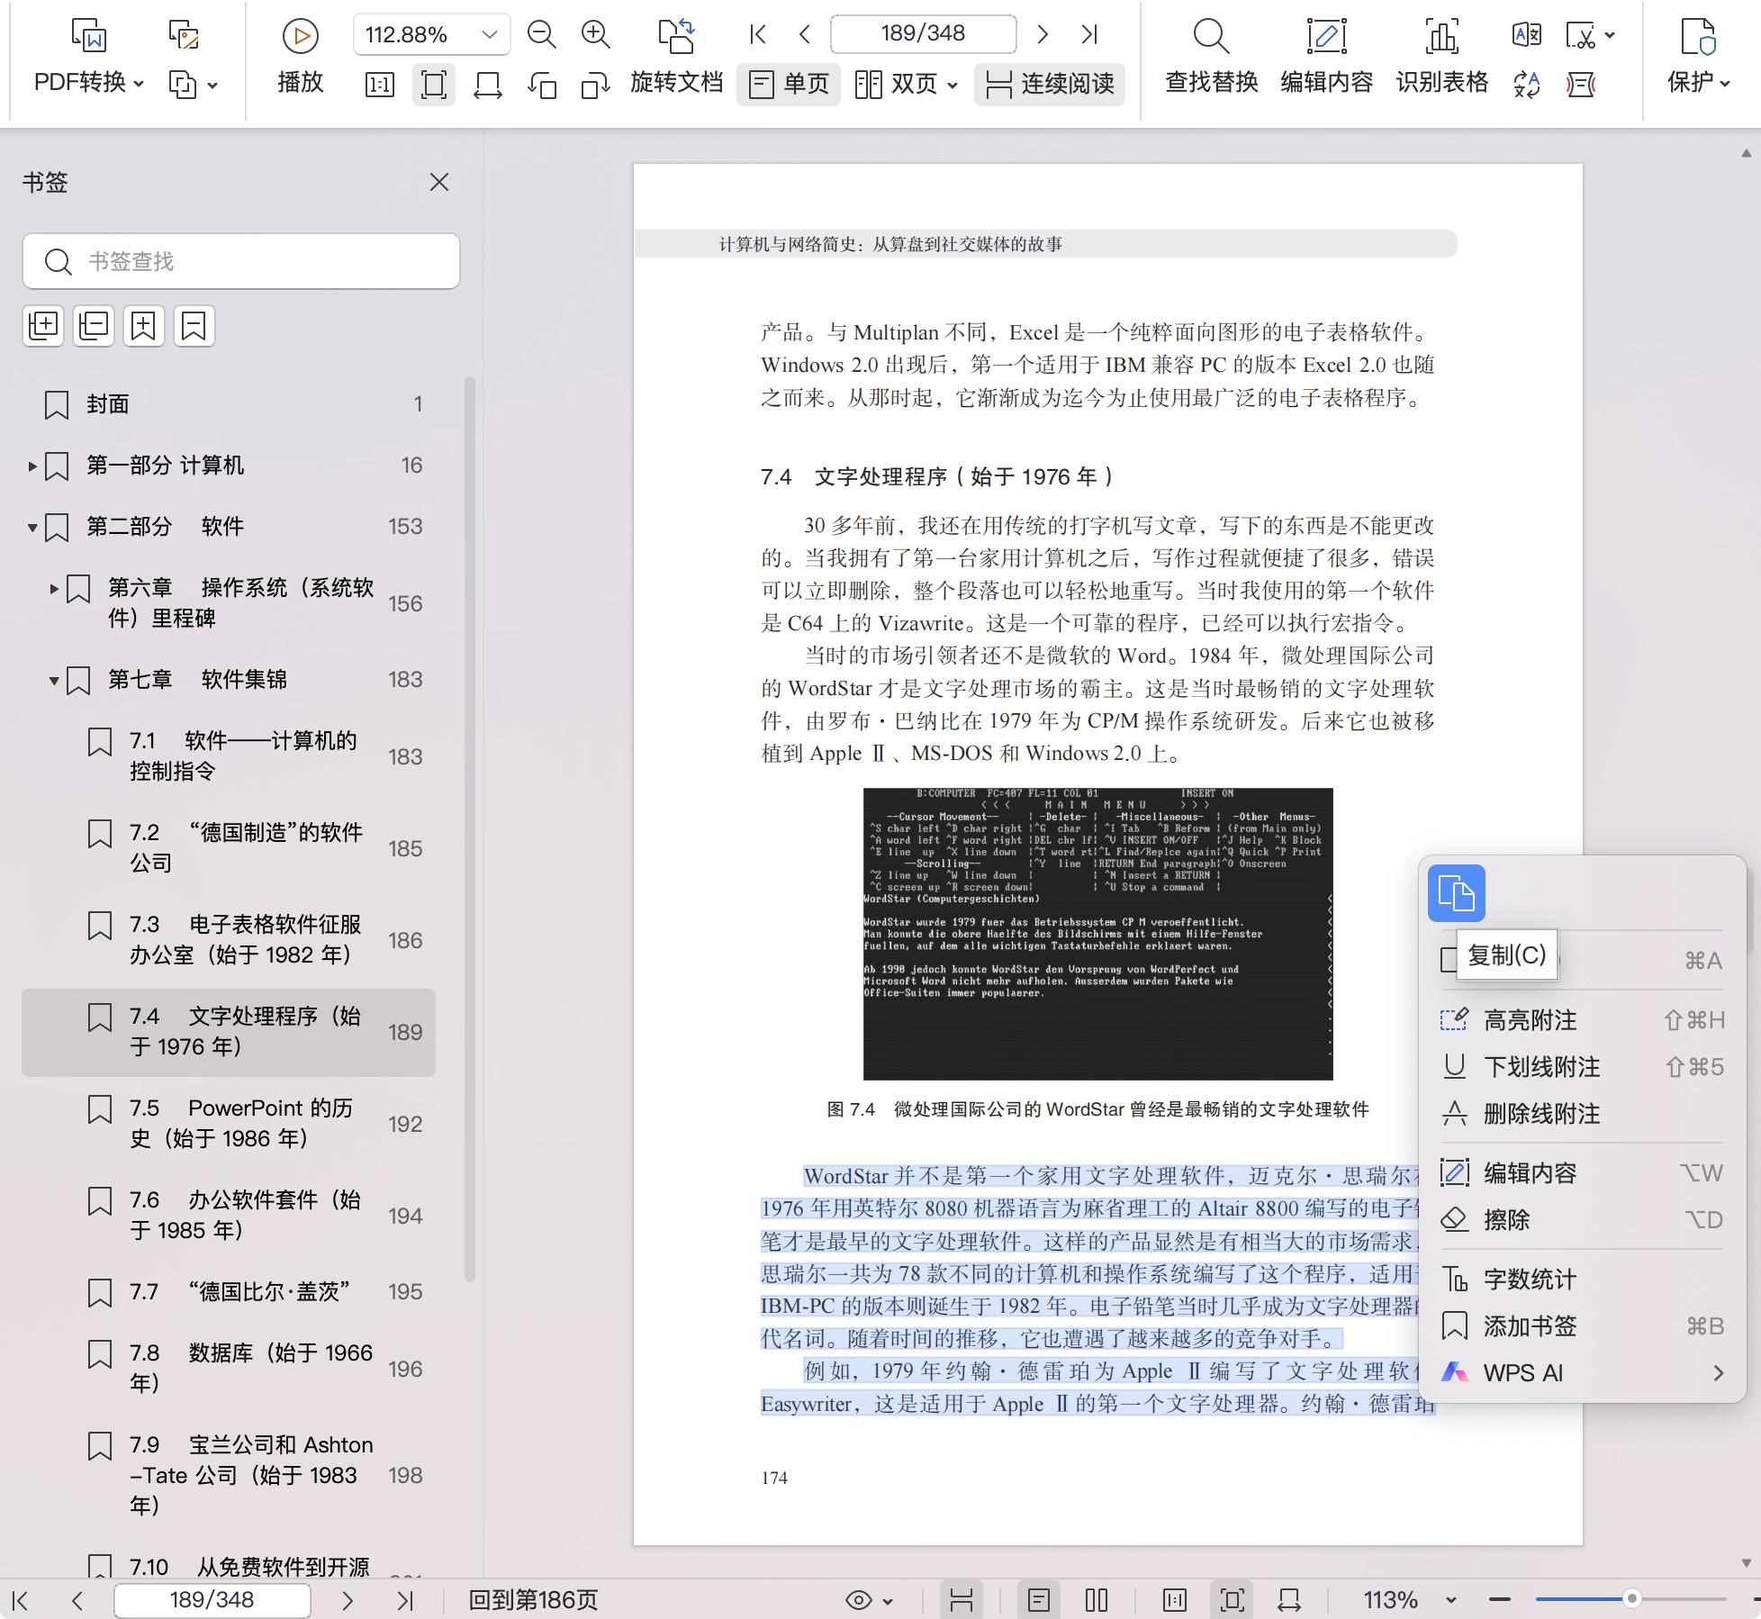Expand 第一部分 计算机 bookmark
This screenshot has width=1761, height=1619.
[32, 466]
